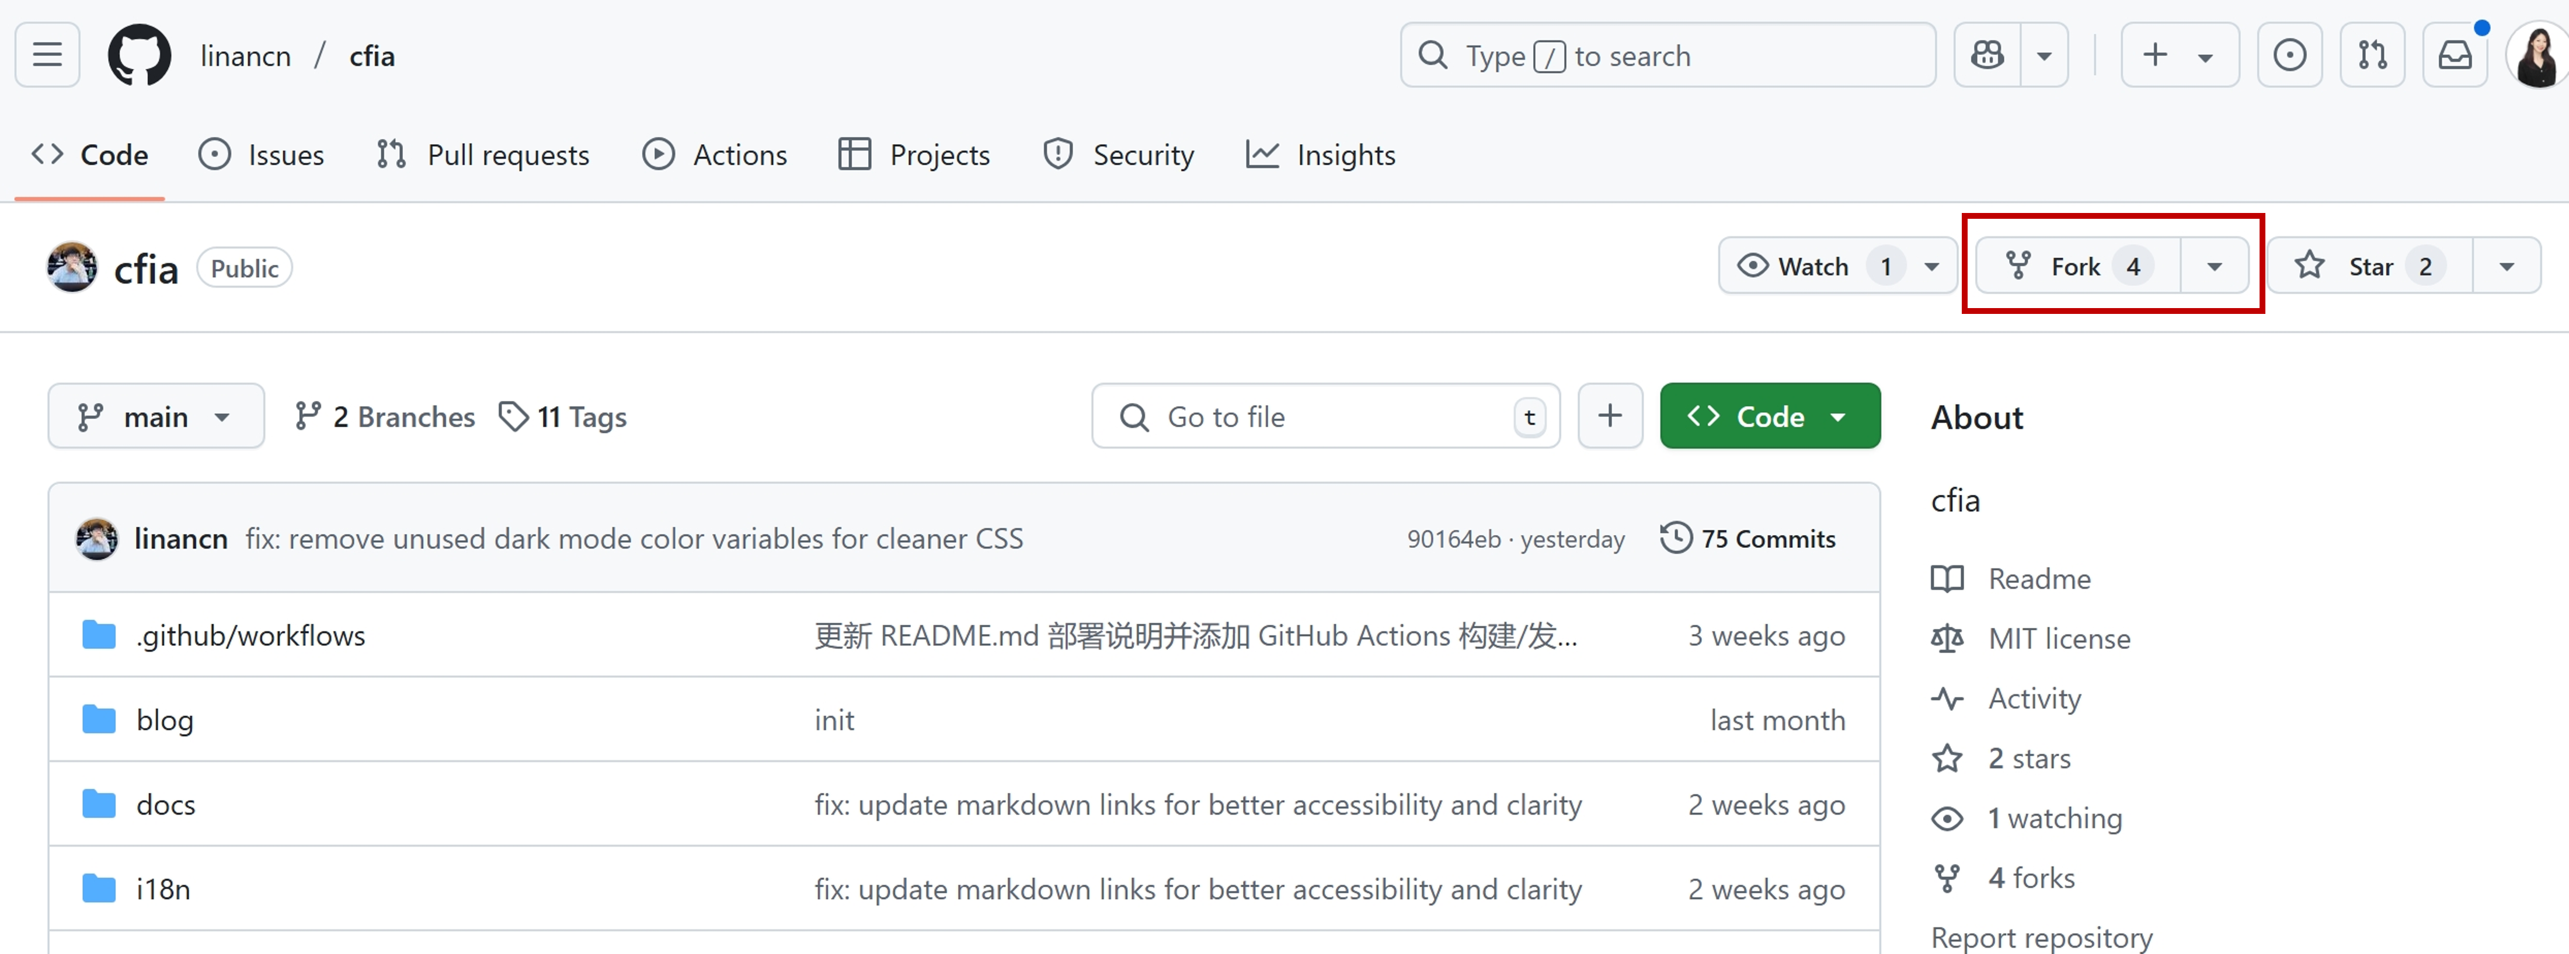Open the hamburger navigation menu
Screen dimensions: 2569x954
pyautogui.click(x=47, y=55)
